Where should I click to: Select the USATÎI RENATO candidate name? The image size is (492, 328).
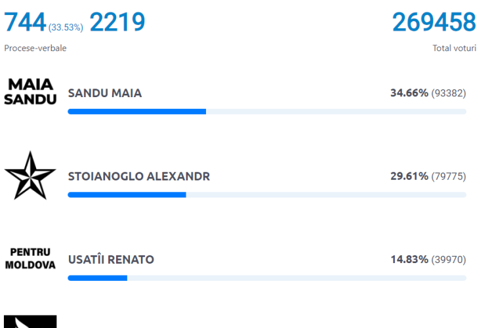tap(111, 260)
